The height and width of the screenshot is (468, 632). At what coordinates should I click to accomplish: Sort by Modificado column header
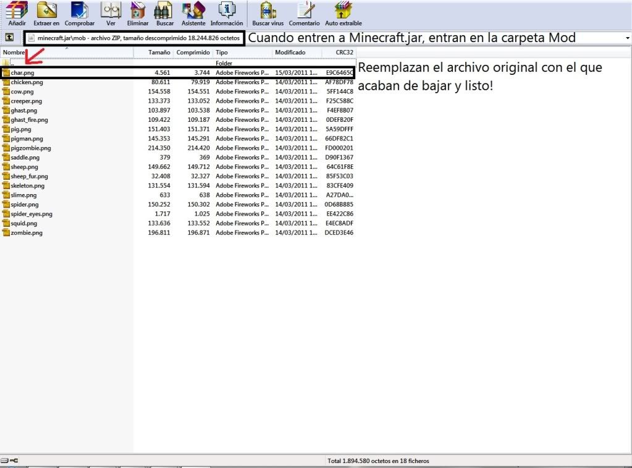coord(297,53)
